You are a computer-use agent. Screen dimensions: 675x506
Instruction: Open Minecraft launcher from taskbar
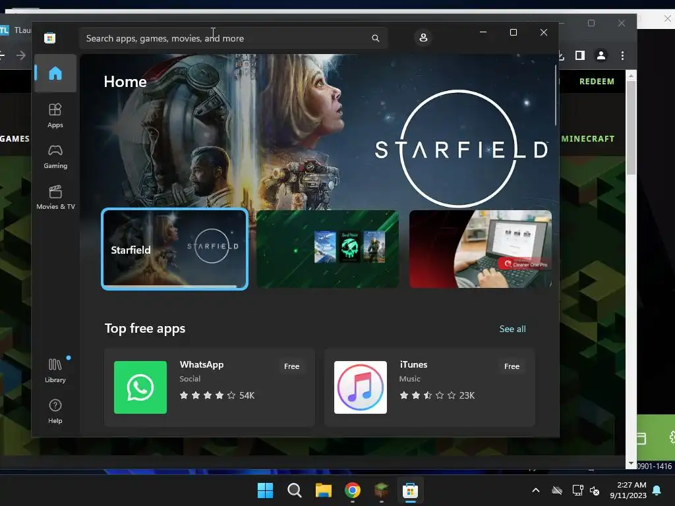tap(382, 490)
